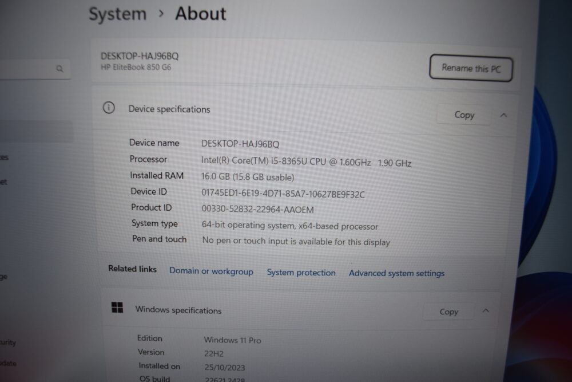Screen dimensions: 572x382
Task: Open the Domain or workgroup link
Action: (x=211, y=271)
